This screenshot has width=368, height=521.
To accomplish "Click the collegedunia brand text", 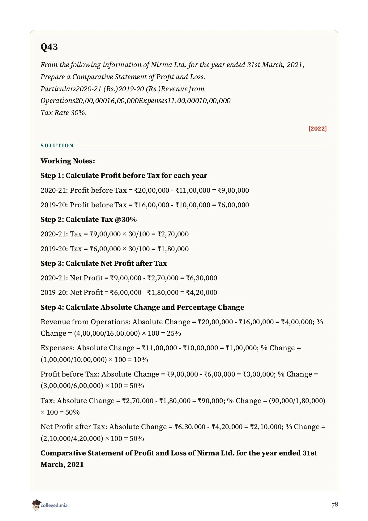I will point(54,506).
